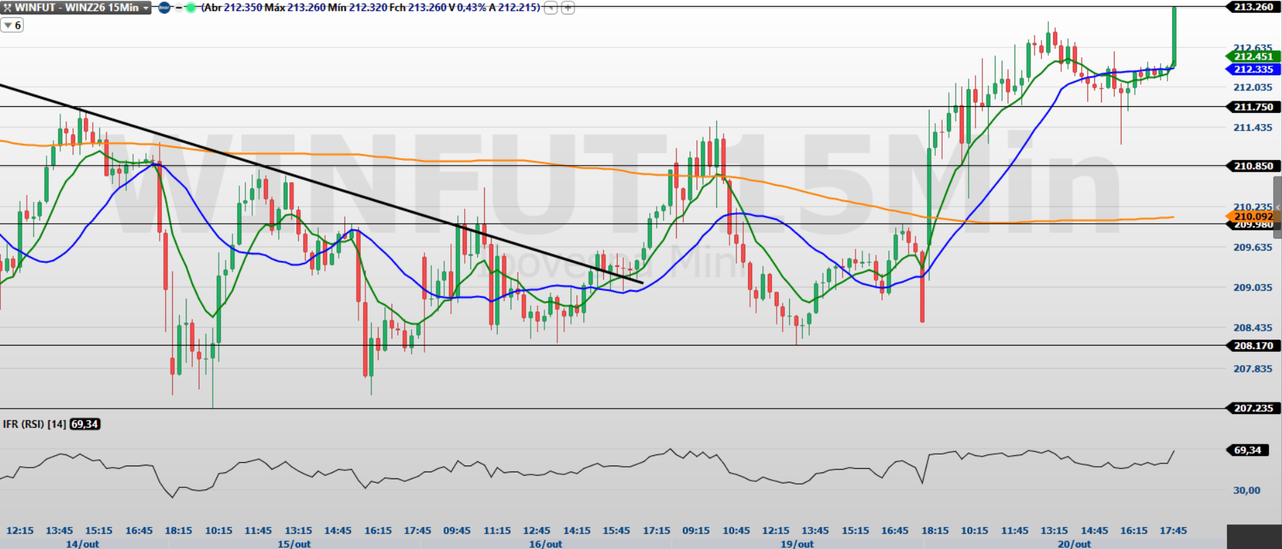Expand the collapsed side panel arrow on right edge

tap(1278, 207)
